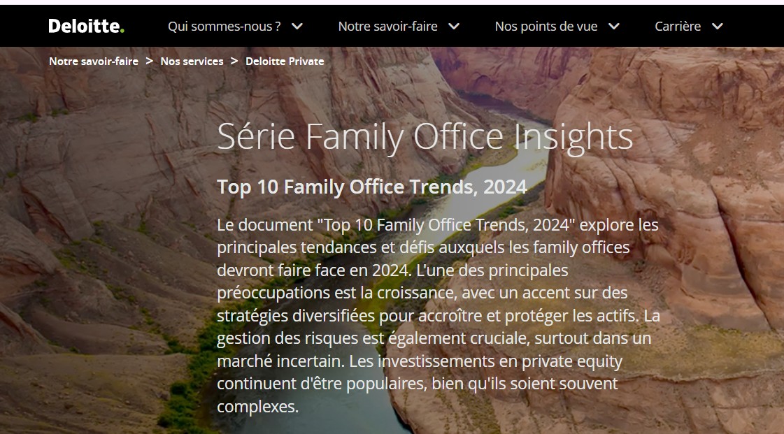Image resolution: width=784 pixels, height=434 pixels.
Task: Click separator arrow before 'Deloitte Private' breadcrumb
Action: 234,62
